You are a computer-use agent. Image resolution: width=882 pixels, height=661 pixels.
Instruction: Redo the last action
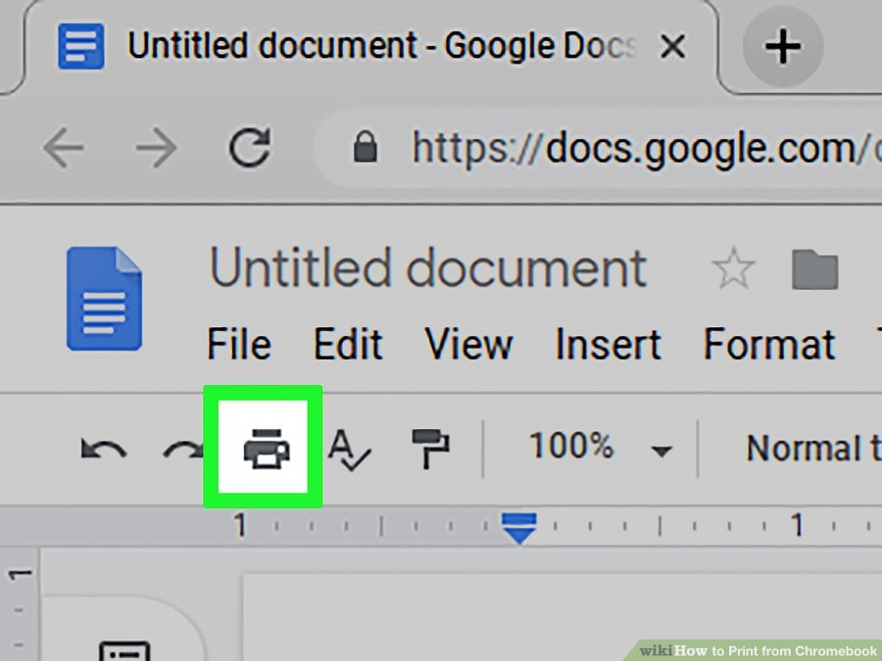(183, 449)
